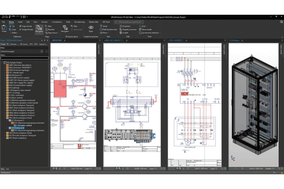
Task: Select the Assign format tool
Action: tap(26, 29)
